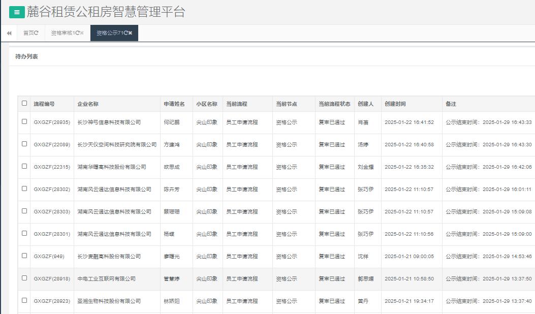Click the 企业名称 column header

click(x=88, y=104)
